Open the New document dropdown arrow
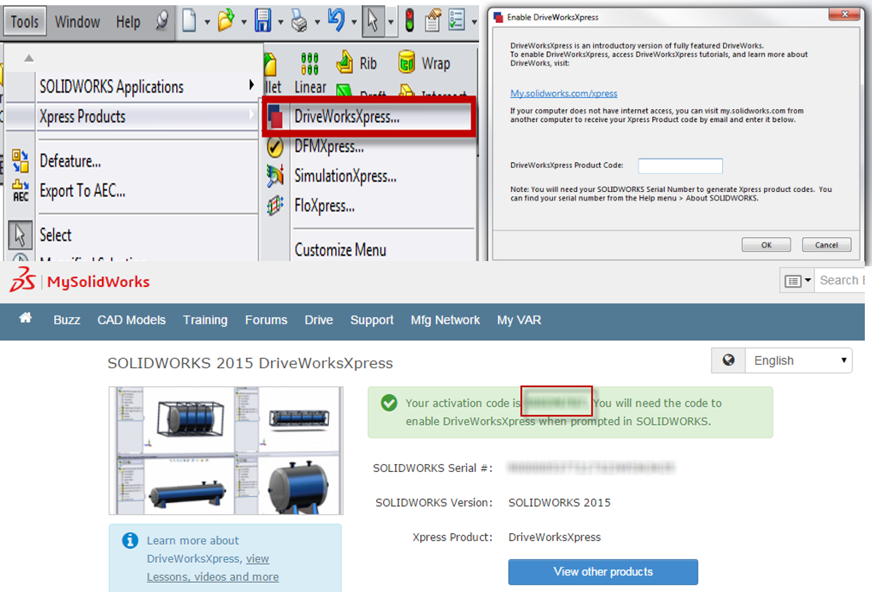The height and width of the screenshot is (592, 872). pyautogui.click(x=207, y=22)
